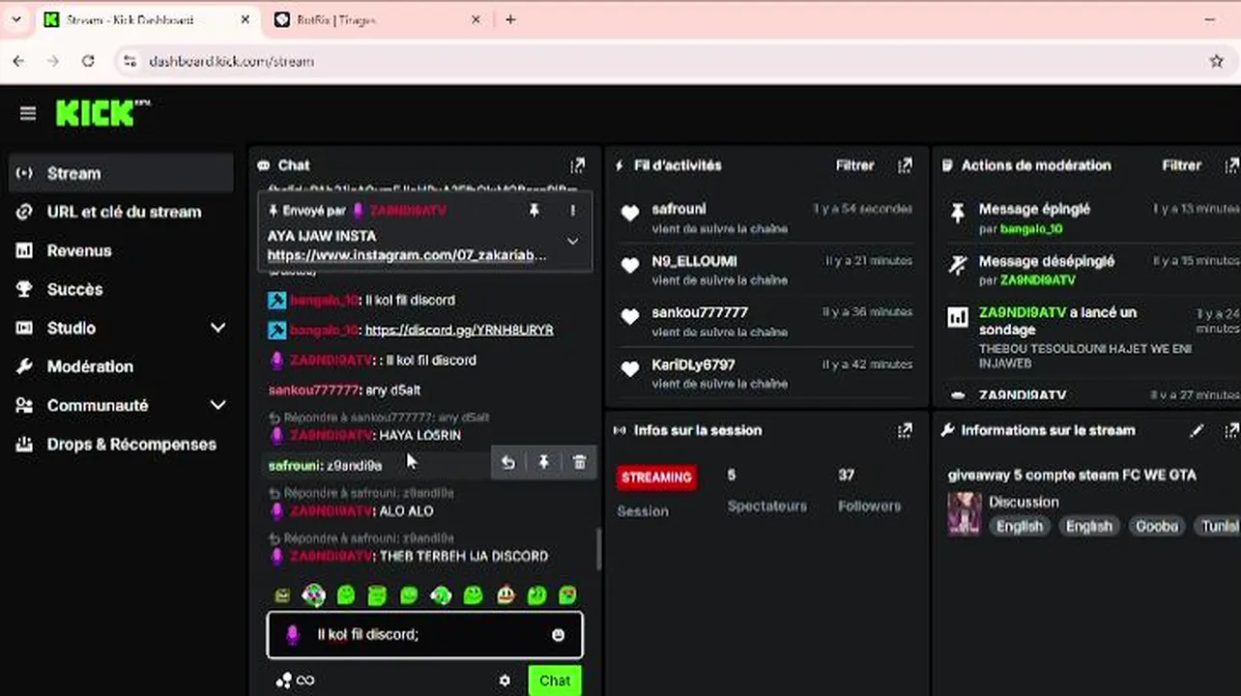Open Filtrer in Actions de modération

[x=1181, y=165]
